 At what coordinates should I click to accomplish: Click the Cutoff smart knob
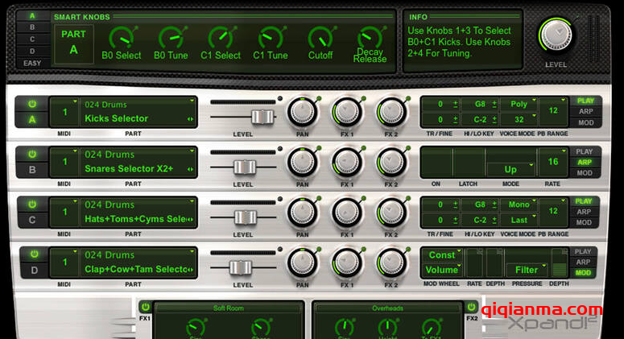(x=320, y=39)
